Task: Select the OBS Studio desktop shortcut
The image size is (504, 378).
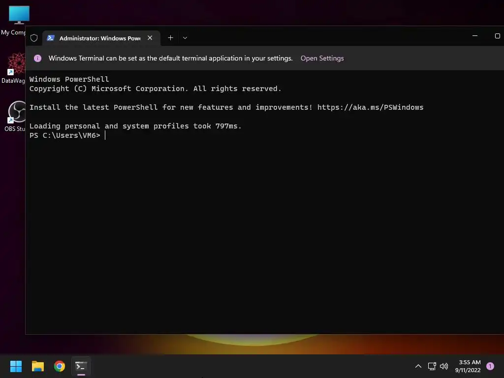Action: pyautogui.click(x=15, y=116)
